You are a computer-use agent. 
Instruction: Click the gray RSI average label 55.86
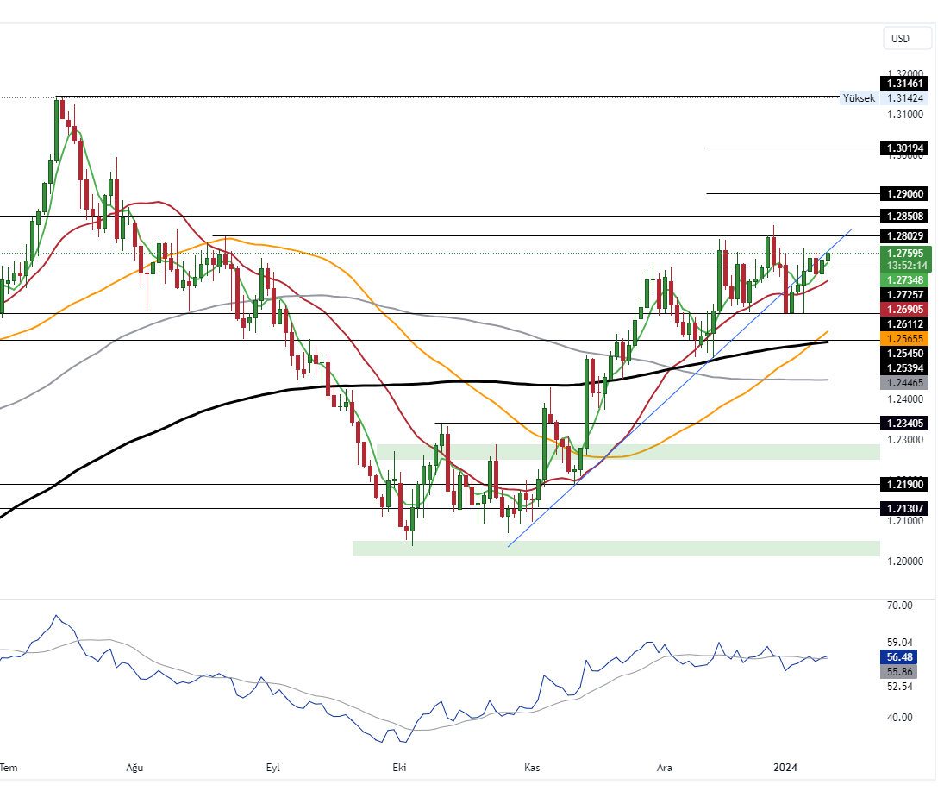(903, 672)
